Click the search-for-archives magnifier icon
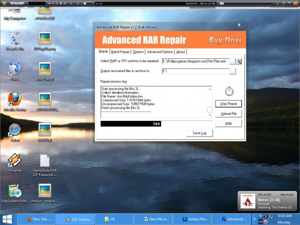This screenshot has width=300, height=225. coord(239,61)
